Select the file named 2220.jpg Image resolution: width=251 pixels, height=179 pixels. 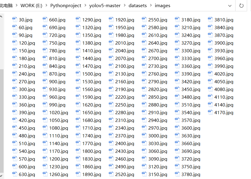point(124,97)
